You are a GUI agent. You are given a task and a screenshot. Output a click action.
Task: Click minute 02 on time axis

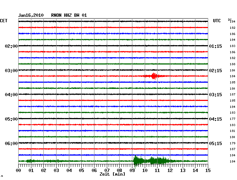[43, 170]
